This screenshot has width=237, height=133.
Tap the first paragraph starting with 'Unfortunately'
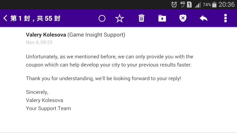coord(110,61)
